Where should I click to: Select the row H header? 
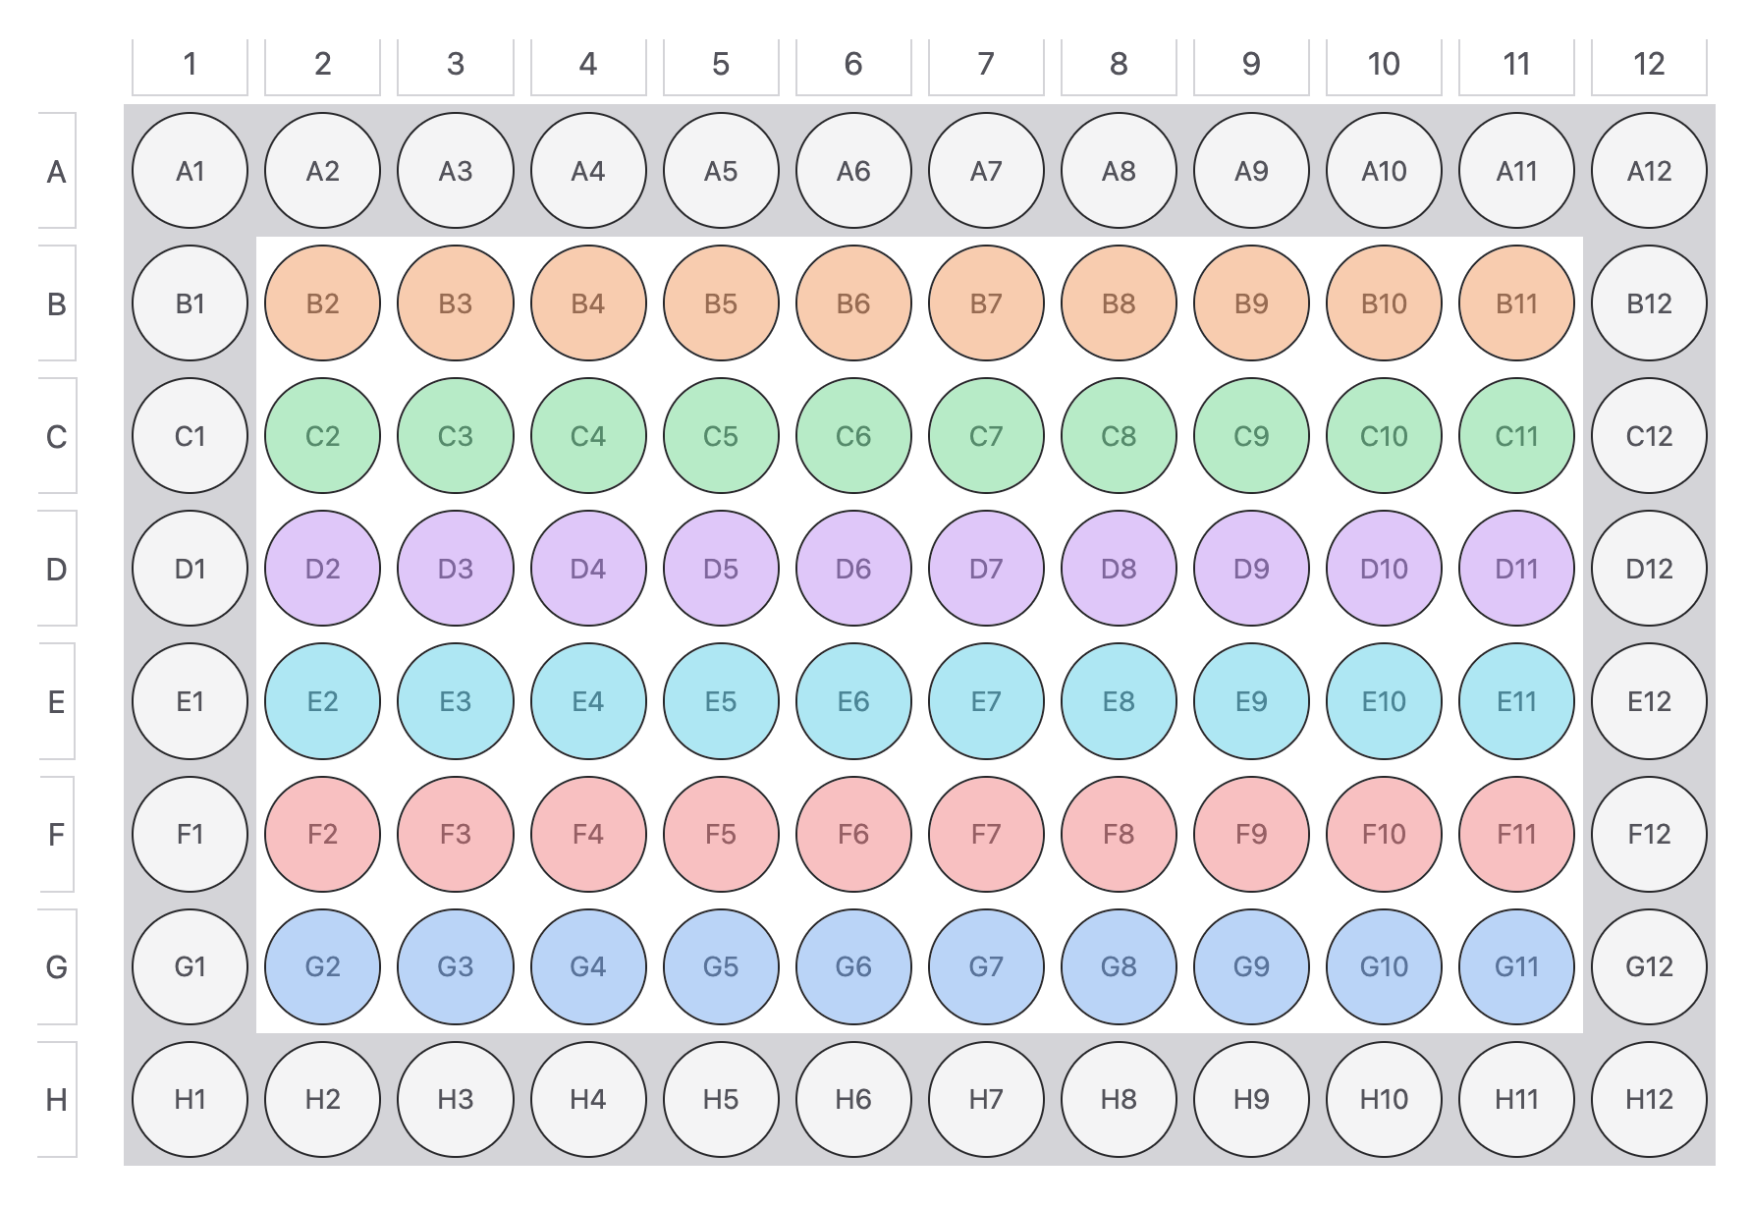(57, 1099)
